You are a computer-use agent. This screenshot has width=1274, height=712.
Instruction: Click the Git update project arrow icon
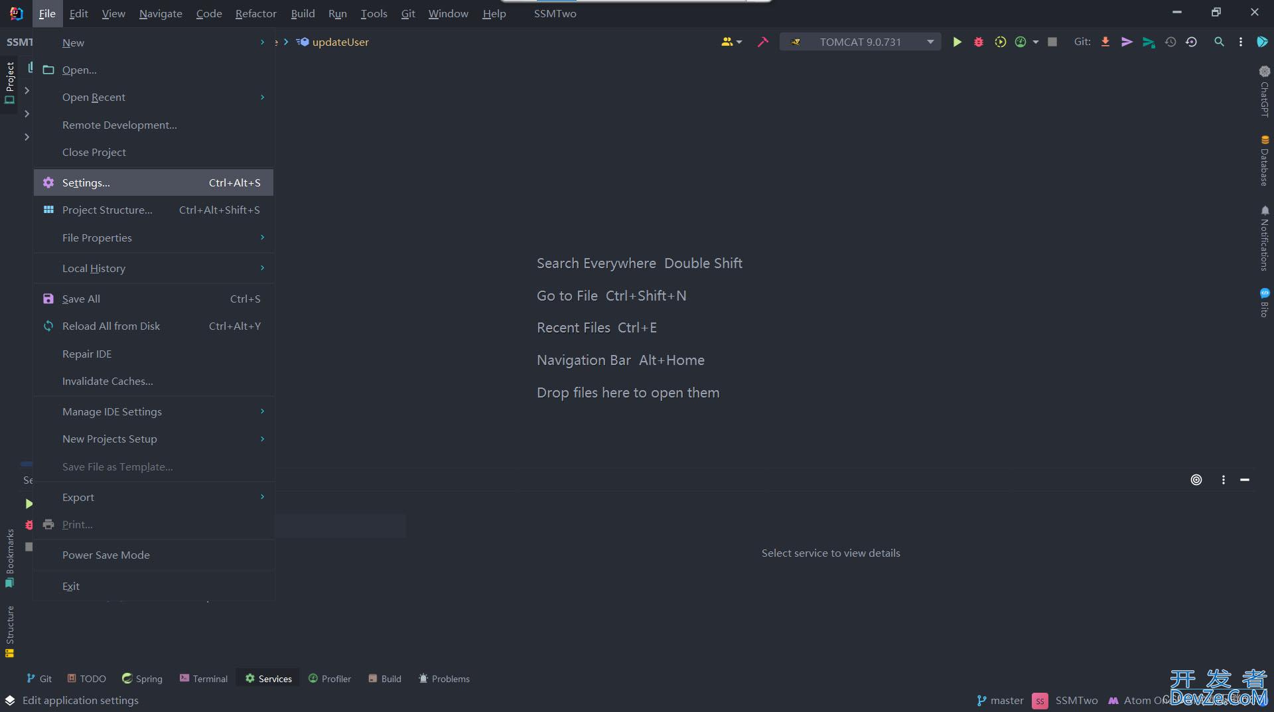(1105, 42)
